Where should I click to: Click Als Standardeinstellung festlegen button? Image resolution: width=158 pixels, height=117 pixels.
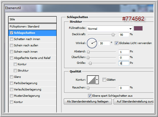[88, 102]
